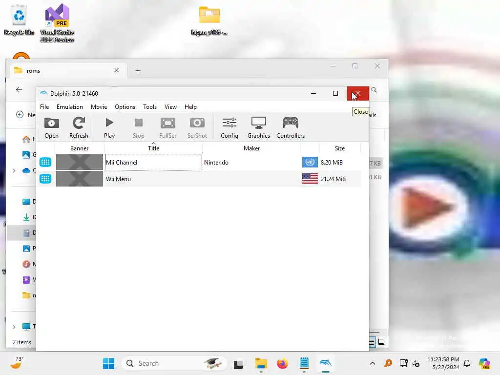Open the Graphics settings
Viewport: 500px width, 375px height.
coord(259,127)
